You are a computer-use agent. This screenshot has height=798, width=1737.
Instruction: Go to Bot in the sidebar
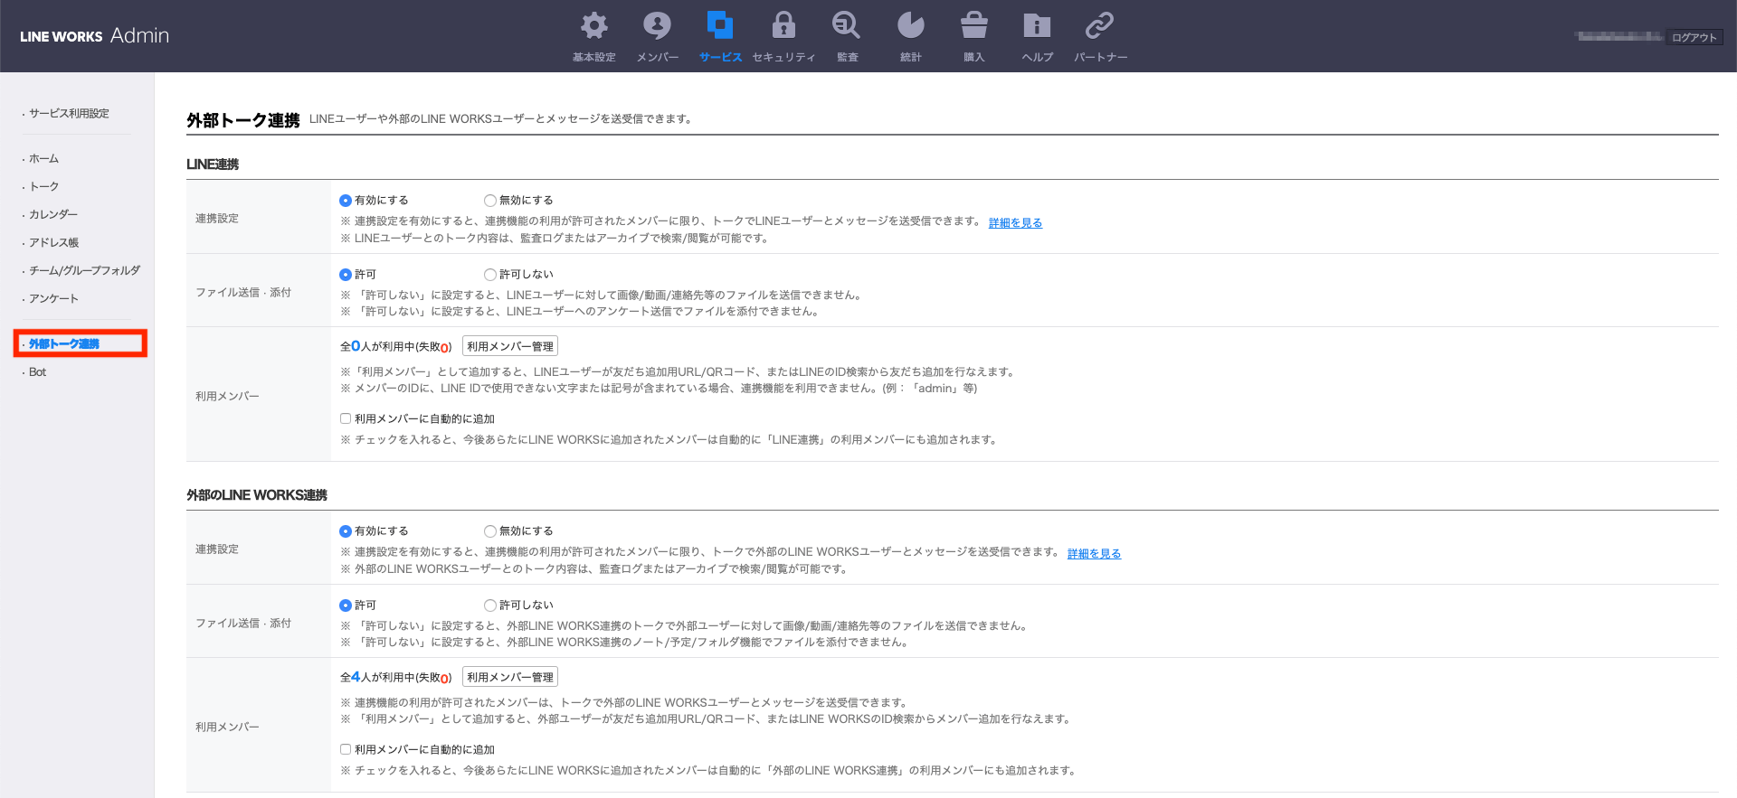(37, 372)
